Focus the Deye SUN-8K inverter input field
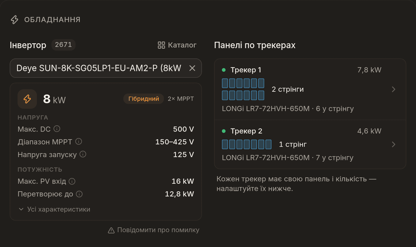 (x=106, y=68)
